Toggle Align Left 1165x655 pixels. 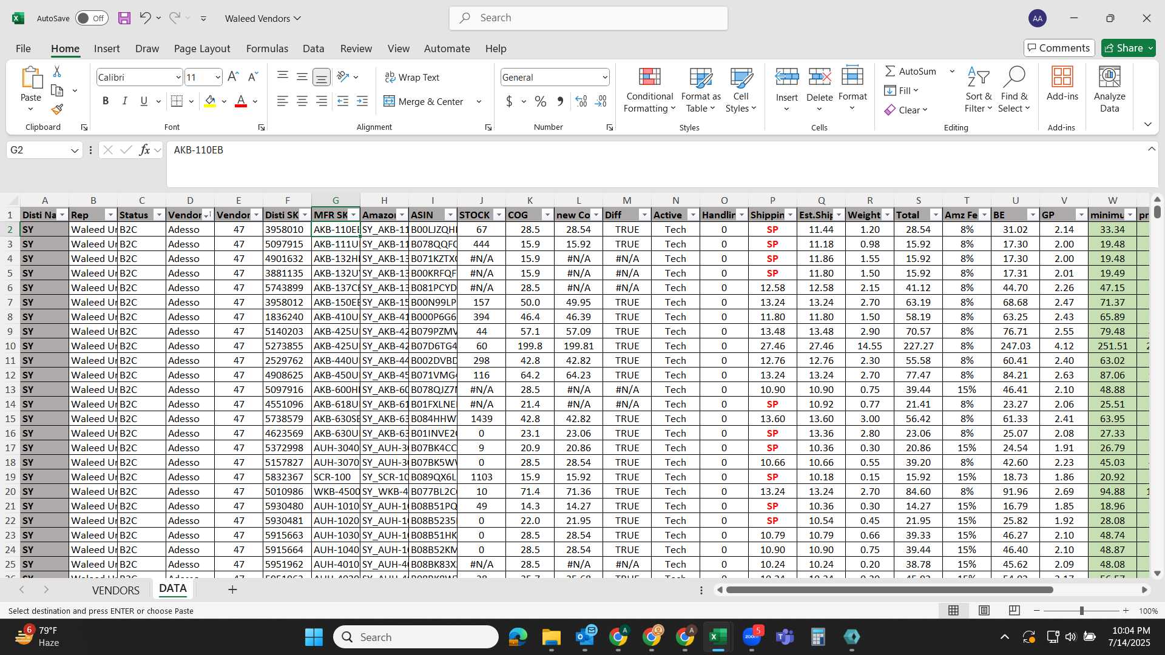click(x=283, y=101)
